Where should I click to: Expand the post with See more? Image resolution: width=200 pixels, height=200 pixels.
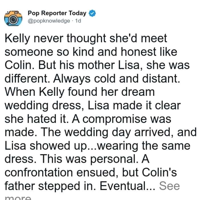pos(169,186)
